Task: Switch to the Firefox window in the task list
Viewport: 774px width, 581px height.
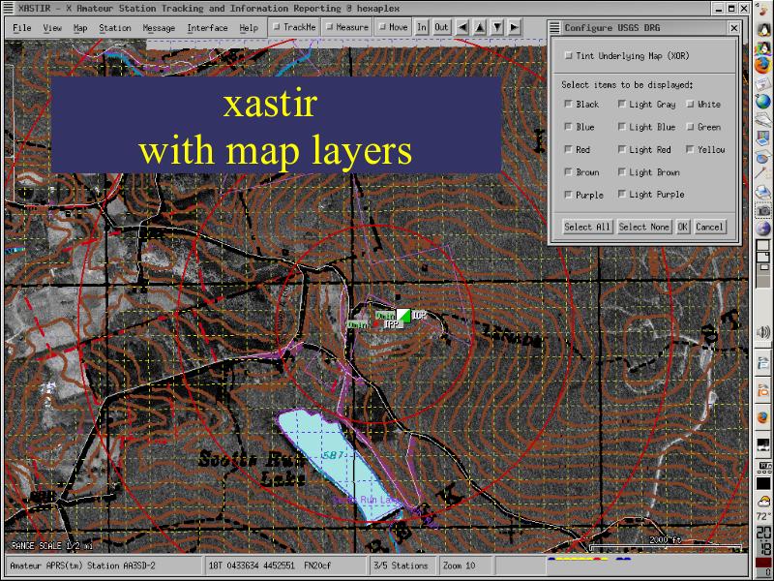Action: [763, 418]
